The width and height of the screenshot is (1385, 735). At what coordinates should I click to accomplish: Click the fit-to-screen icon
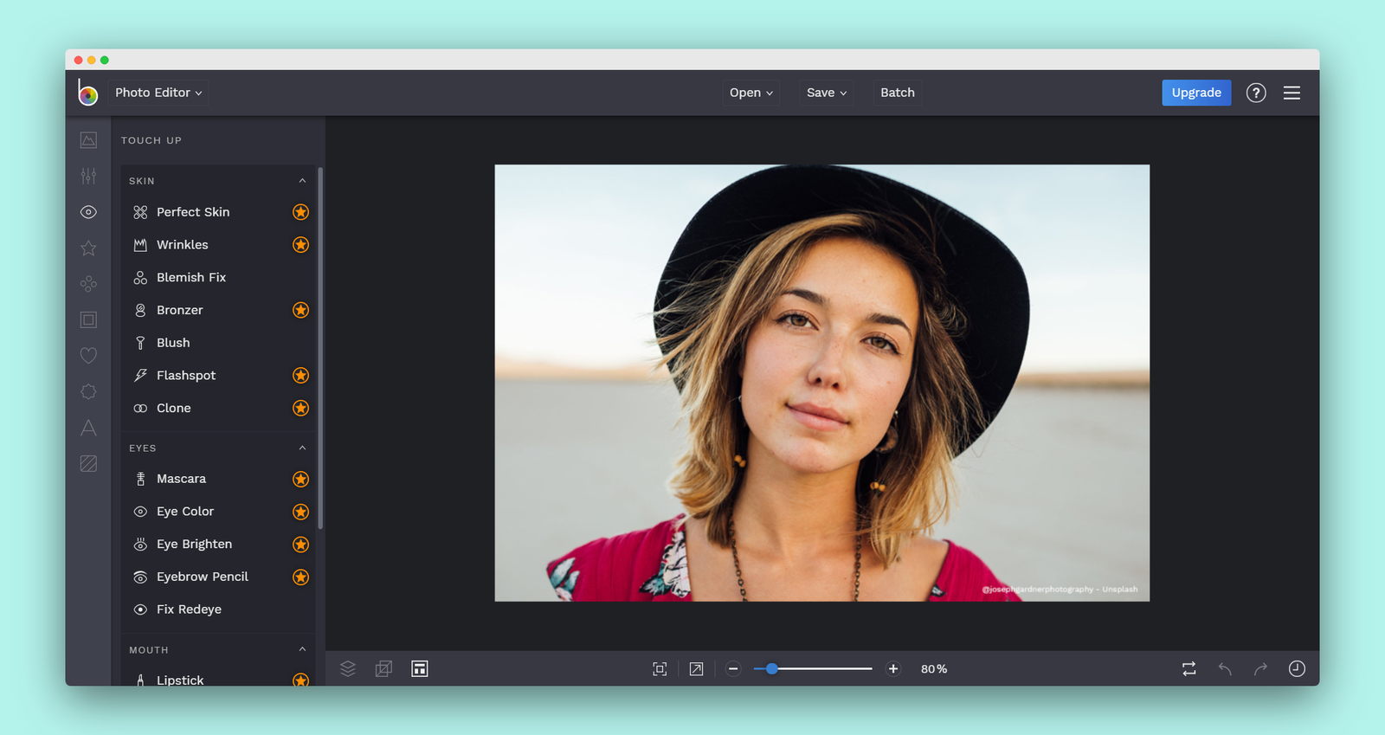pyautogui.click(x=660, y=669)
